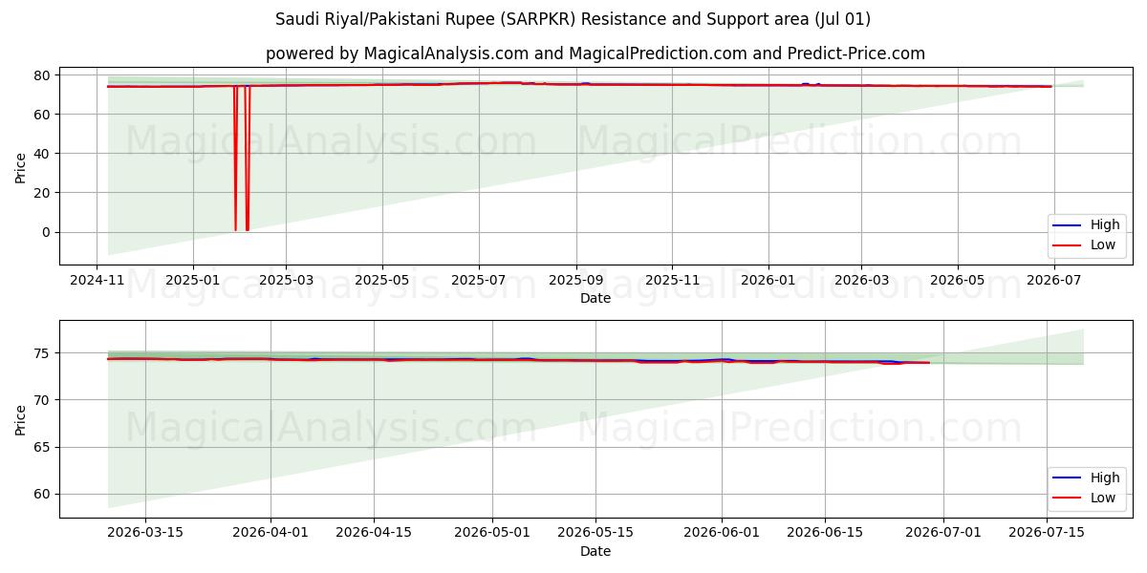Click the '20' price tick on top chart
Viewport: 1147px width, 573px height.
point(44,193)
